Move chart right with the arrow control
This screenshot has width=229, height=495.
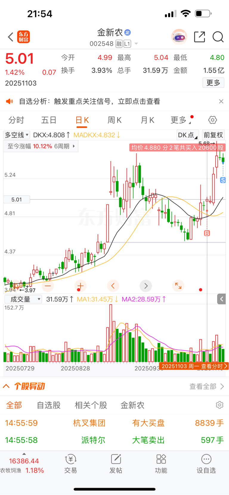pyautogui.click(x=146, y=286)
